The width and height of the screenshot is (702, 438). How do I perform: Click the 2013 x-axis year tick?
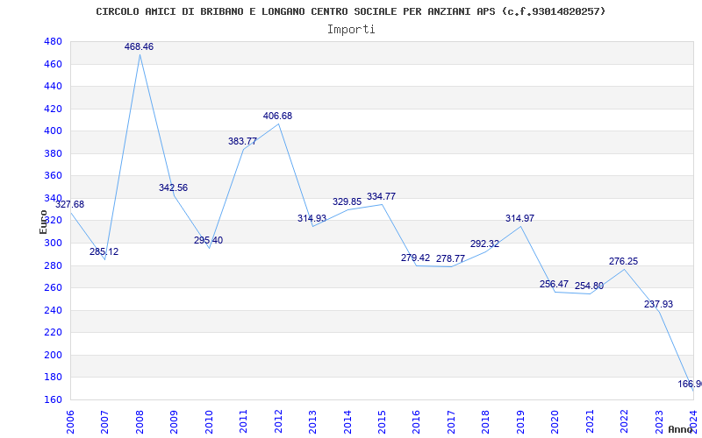pos(312,421)
